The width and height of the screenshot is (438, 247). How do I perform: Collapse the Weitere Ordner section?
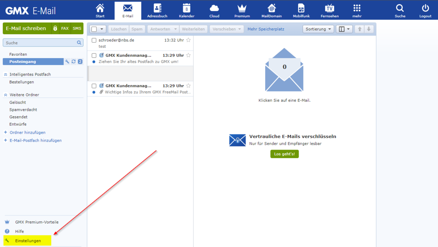[6, 95]
